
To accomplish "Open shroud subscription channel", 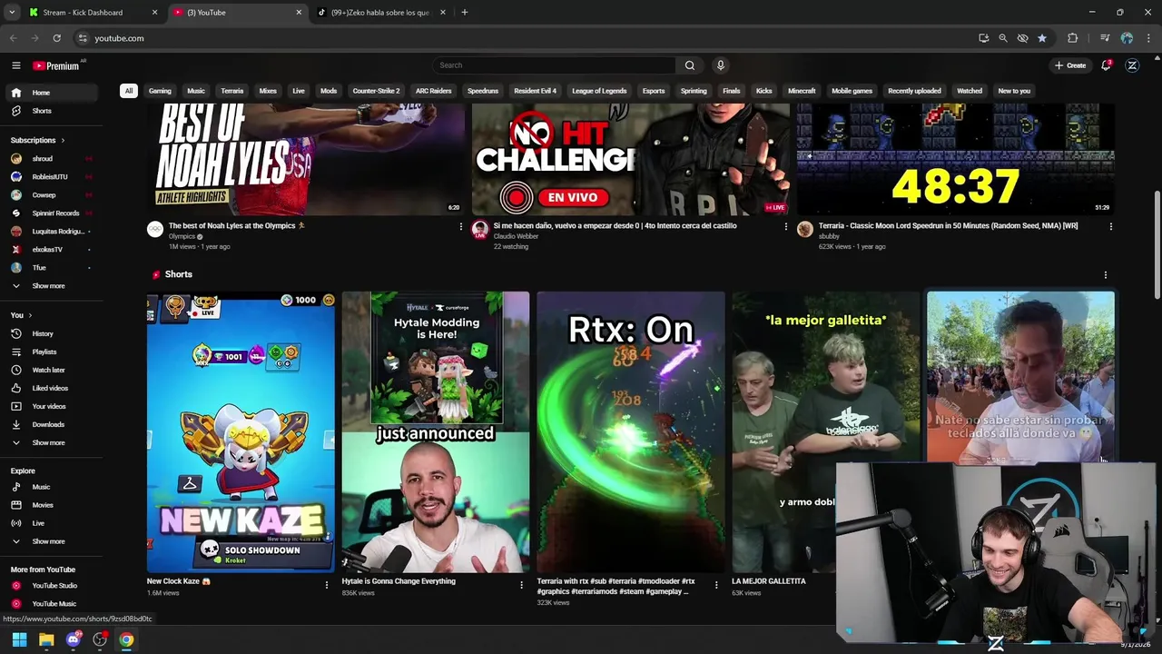I will pos(50,159).
